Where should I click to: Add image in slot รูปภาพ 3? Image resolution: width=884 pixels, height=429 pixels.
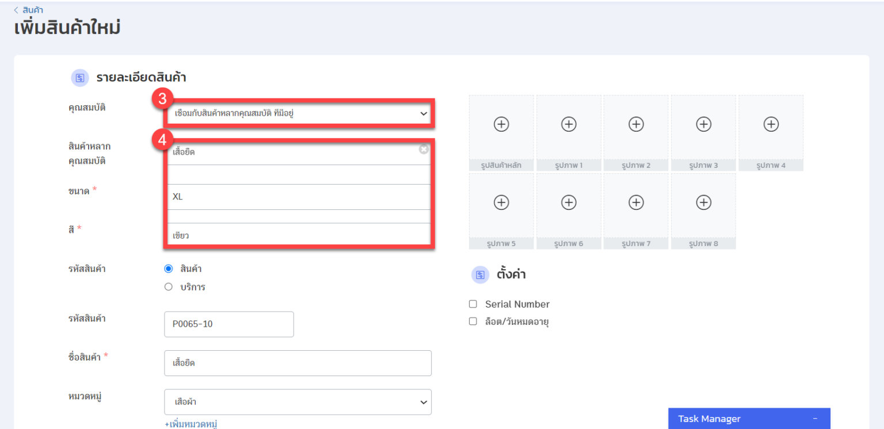[703, 124]
